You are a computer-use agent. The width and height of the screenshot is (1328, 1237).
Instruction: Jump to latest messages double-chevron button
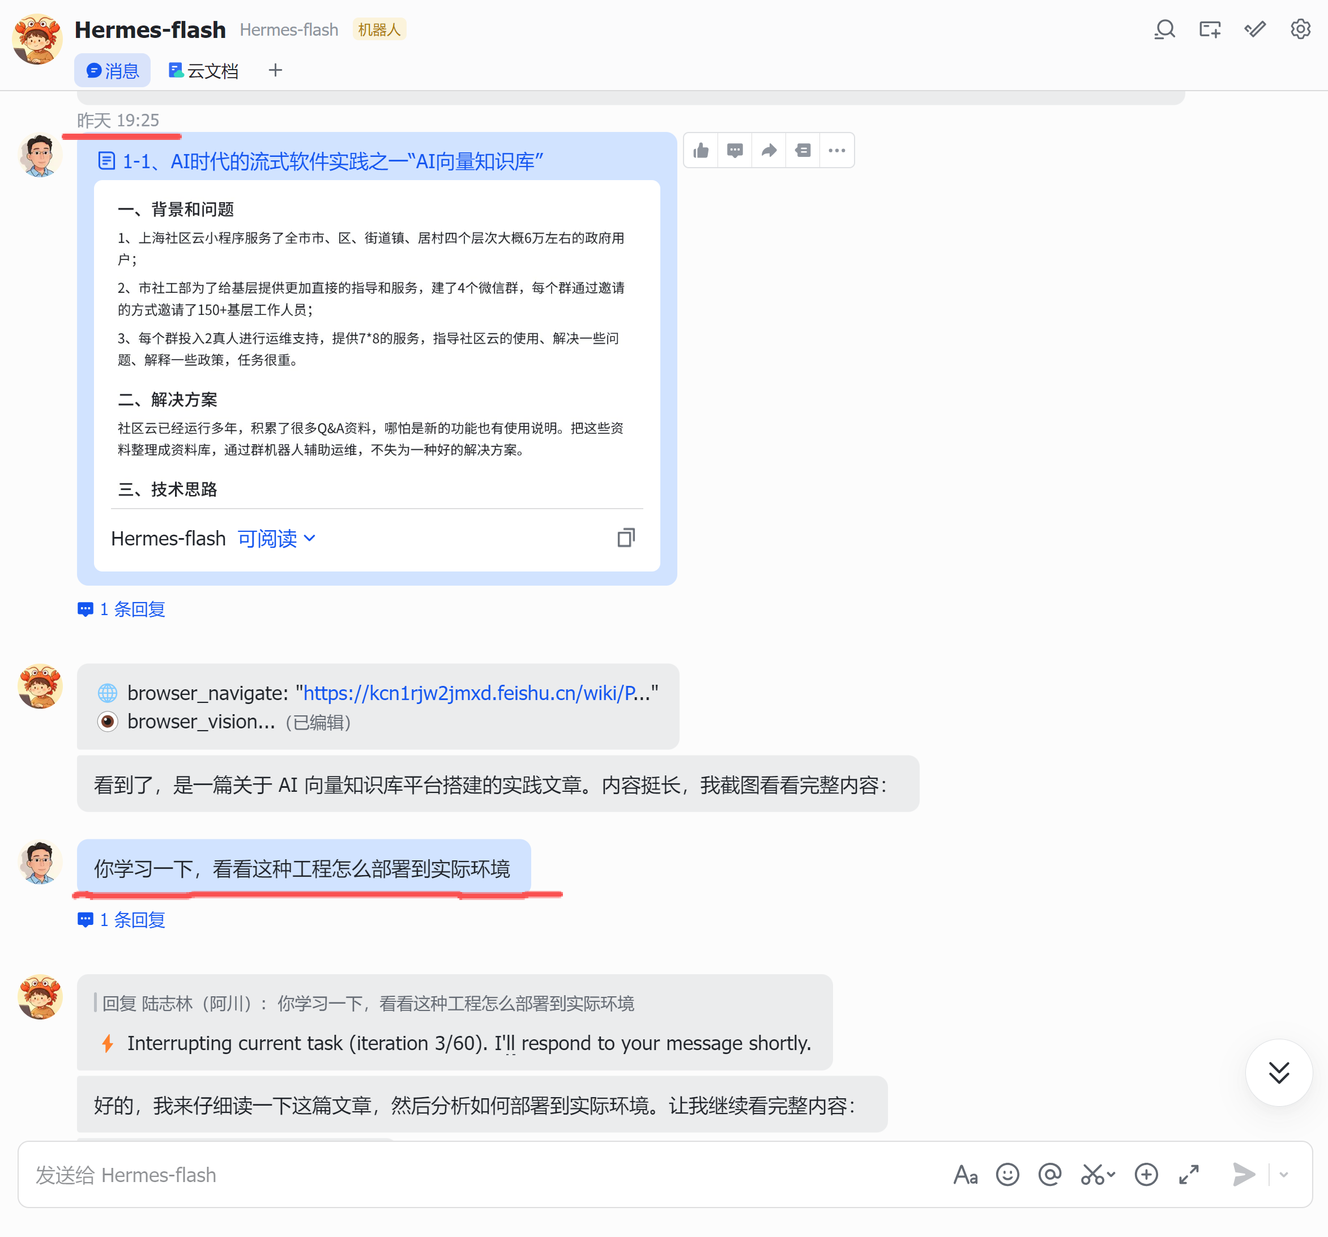(1279, 1073)
